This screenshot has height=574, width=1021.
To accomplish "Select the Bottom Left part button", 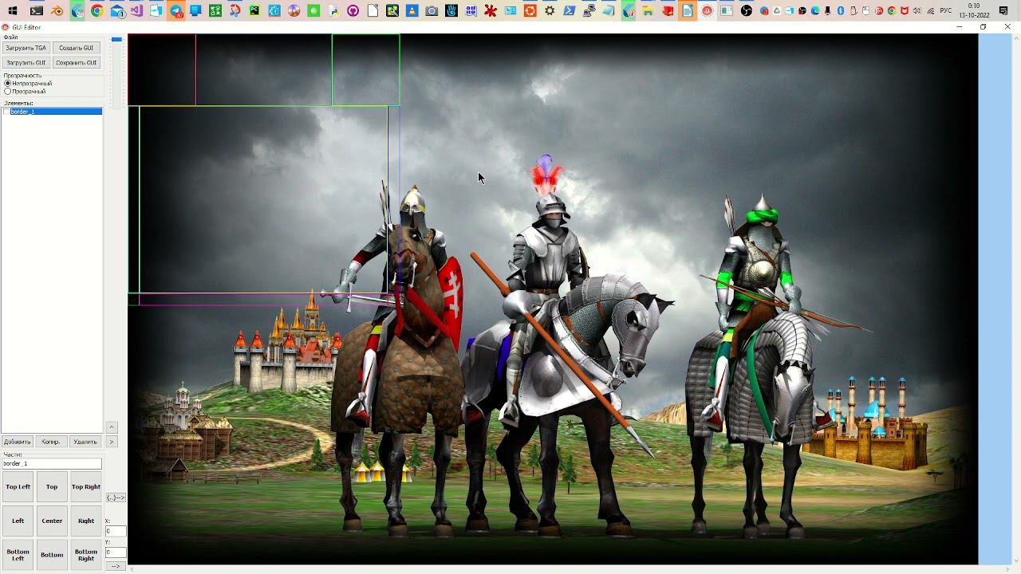I will tap(18, 555).
